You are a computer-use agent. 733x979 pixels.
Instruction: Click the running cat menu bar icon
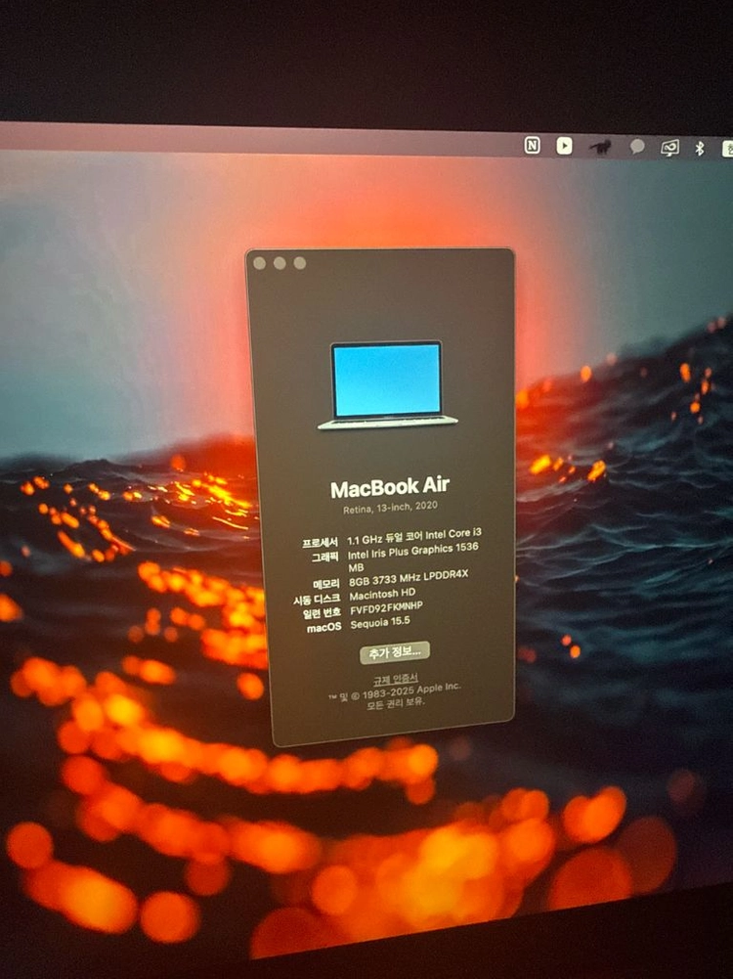click(x=601, y=147)
